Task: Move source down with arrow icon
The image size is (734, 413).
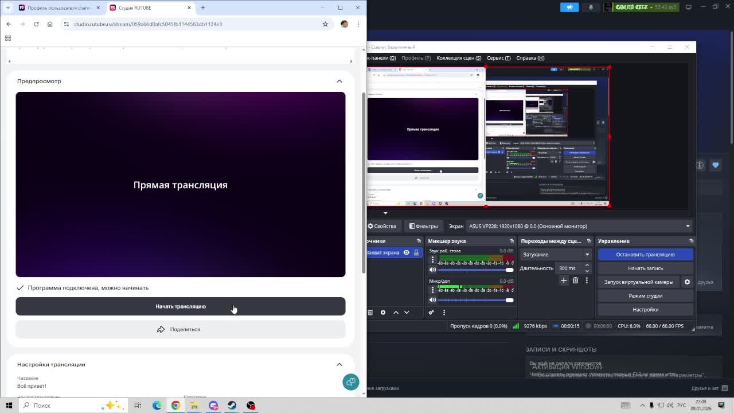Action: [407, 313]
